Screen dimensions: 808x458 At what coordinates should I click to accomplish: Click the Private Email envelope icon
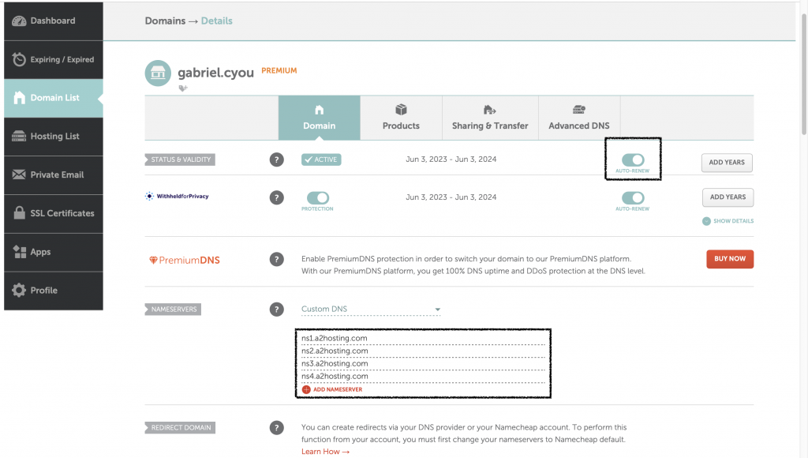click(x=19, y=175)
